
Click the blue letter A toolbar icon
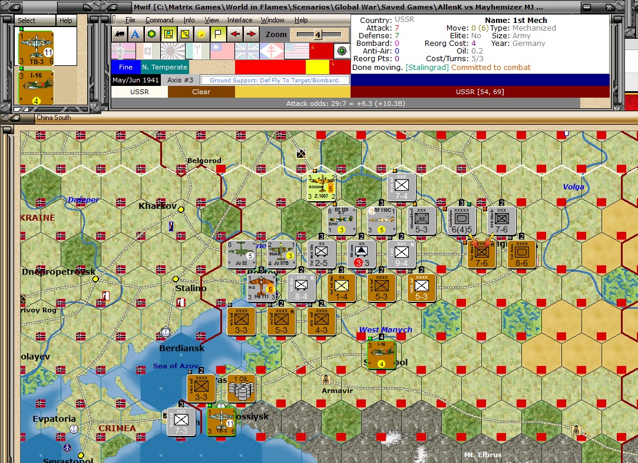coord(135,34)
